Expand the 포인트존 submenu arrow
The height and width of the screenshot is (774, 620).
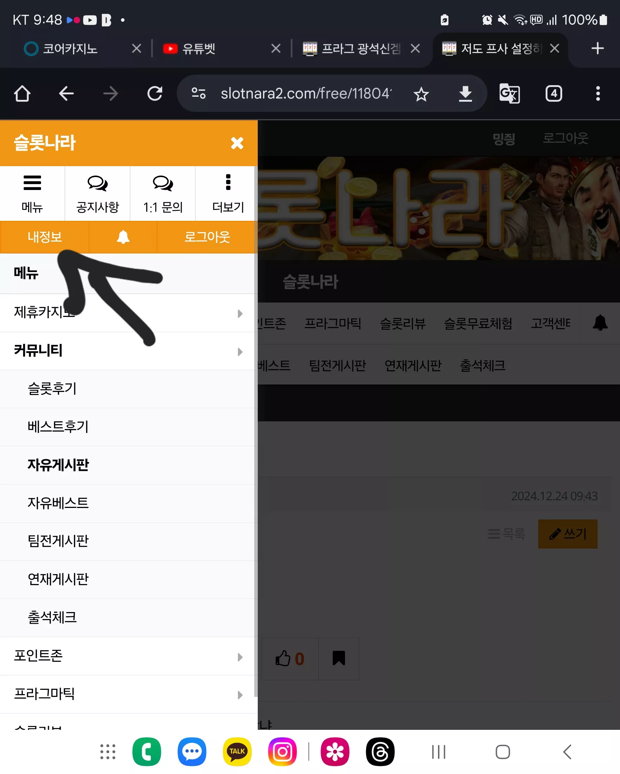tap(240, 657)
